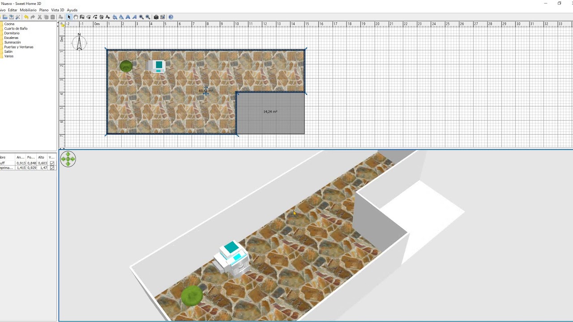Select the 14,24 m² gray room

(x=270, y=113)
